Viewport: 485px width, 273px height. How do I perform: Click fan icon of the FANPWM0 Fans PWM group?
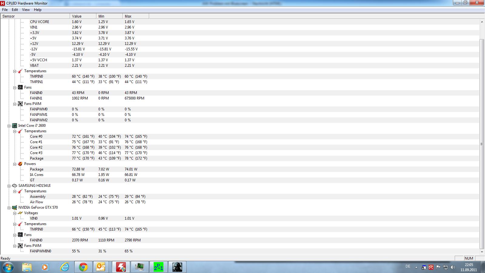pyautogui.click(x=20, y=104)
